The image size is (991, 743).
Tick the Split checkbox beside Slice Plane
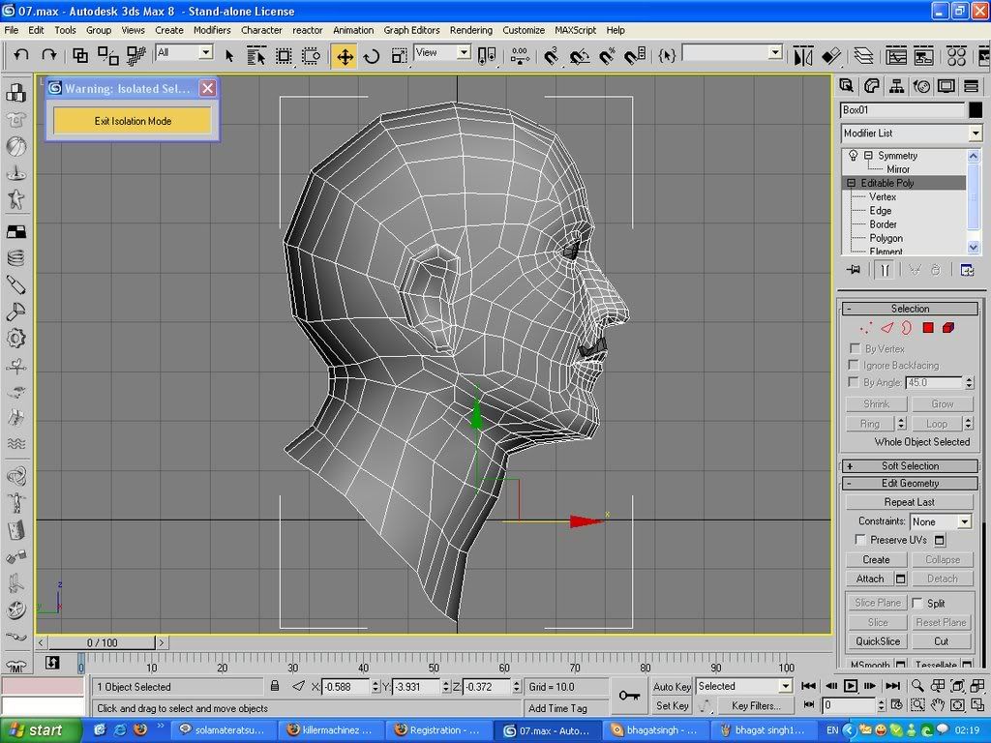click(917, 603)
